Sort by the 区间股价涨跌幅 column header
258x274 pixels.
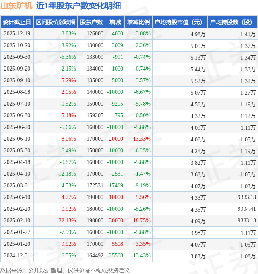[x=55, y=22]
